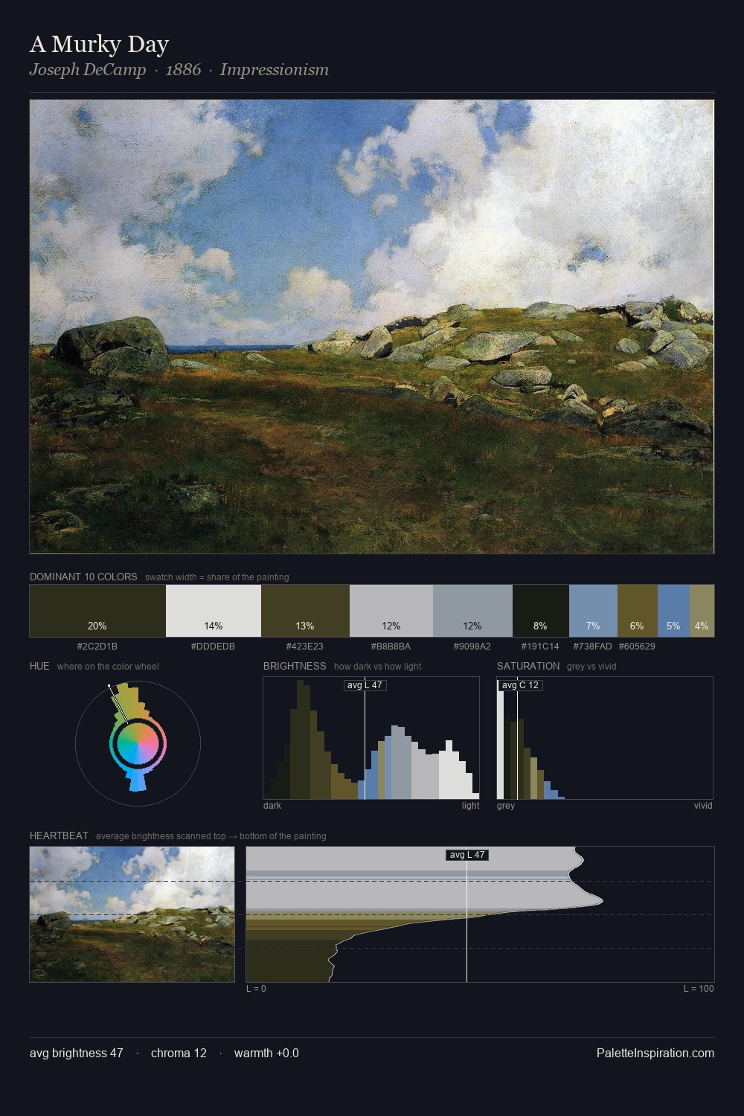The height and width of the screenshot is (1116, 744).
Task: Click hex code #738FAD
Action: pyautogui.click(x=593, y=647)
